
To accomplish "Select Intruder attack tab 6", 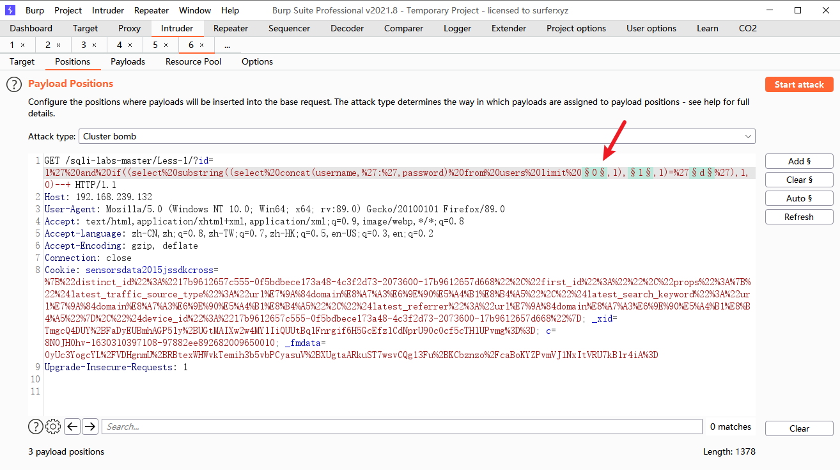I will pyautogui.click(x=191, y=45).
